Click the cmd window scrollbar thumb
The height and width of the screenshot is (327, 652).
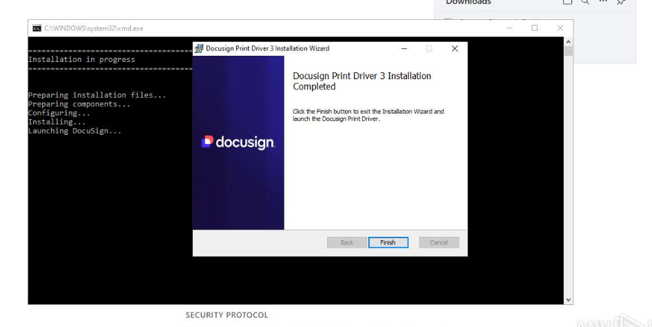pos(569,51)
